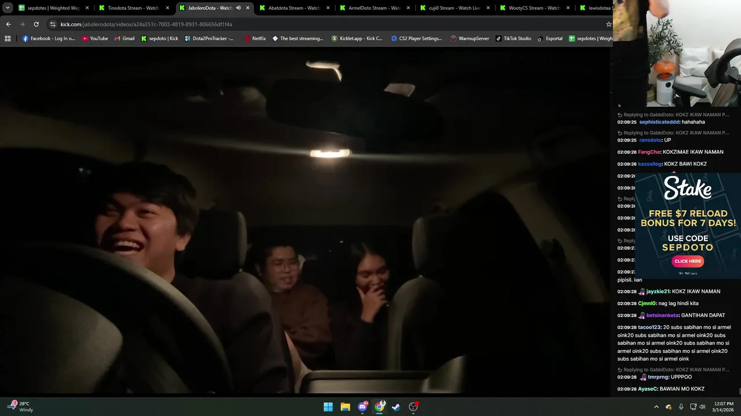This screenshot has width=741, height=416.
Task: Click the Stake logo in the ad
Action: click(688, 189)
